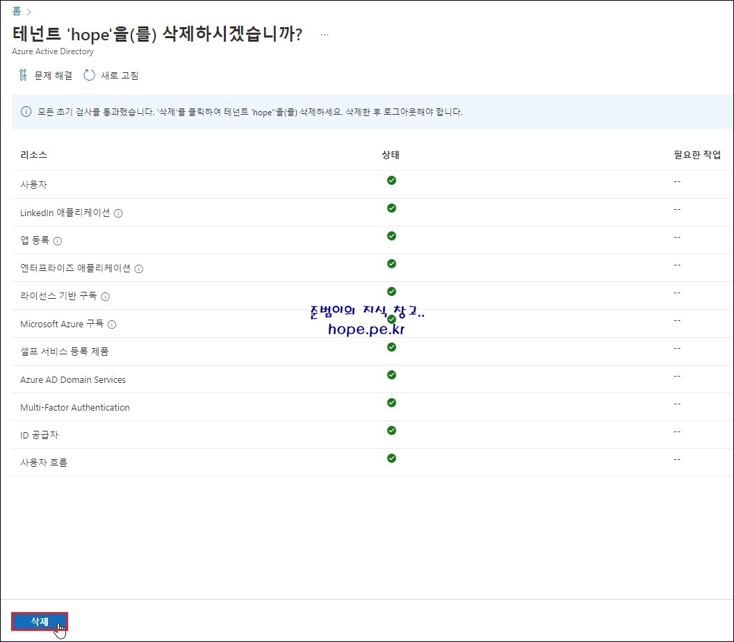Select the 셀프 서비스 등록 제품 row label
Viewport: 734px width, 642px height.
point(65,352)
